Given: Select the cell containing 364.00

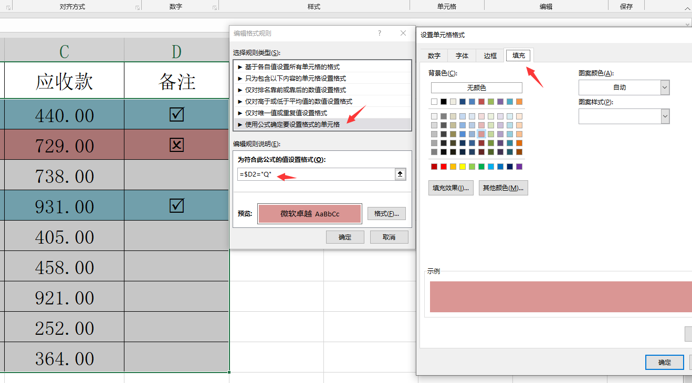Looking at the screenshot, I should [65, 358].
